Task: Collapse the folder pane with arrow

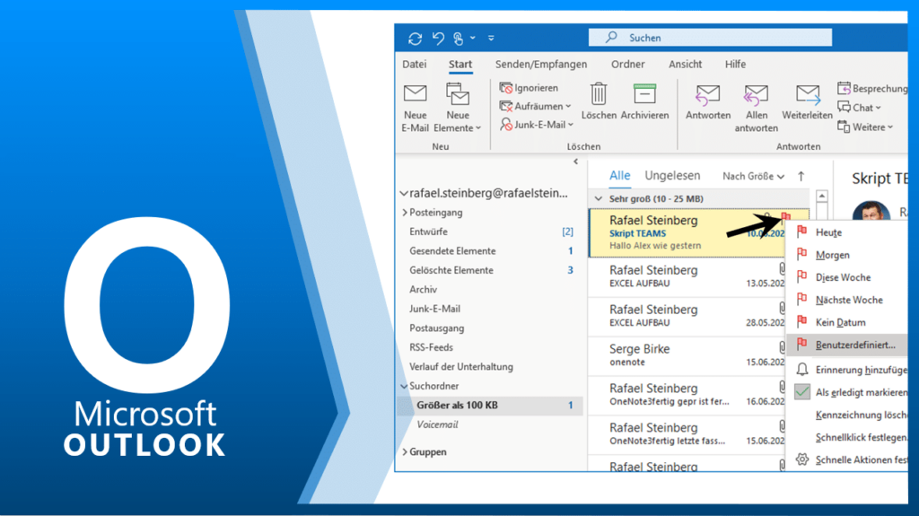Action: click(x=575, y=162)
